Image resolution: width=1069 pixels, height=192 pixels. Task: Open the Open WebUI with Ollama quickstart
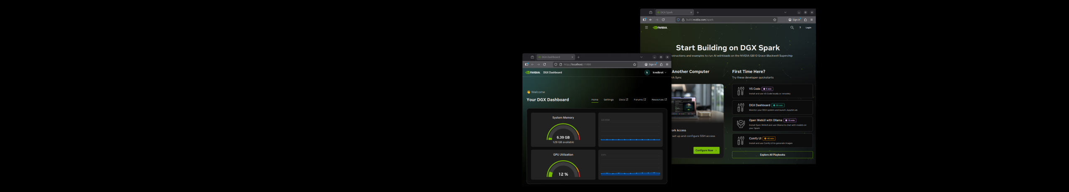click(x=772, y=124)
